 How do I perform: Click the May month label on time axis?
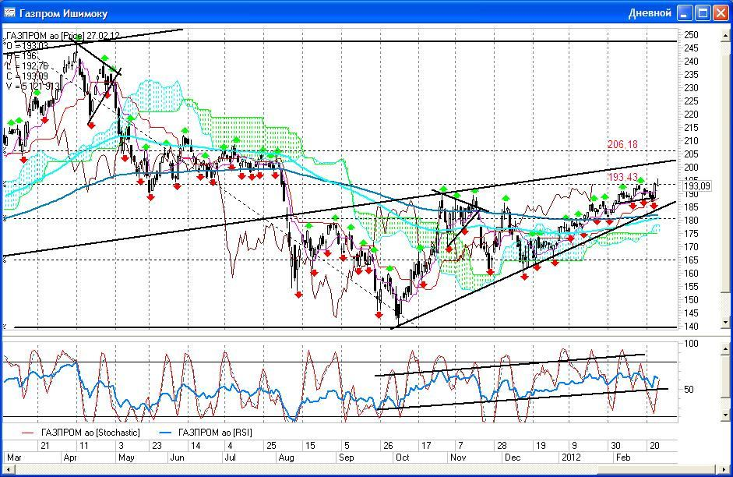point(127,458)
